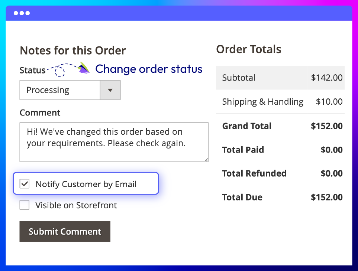Screen dimensions: 358x271
Task: Click the Total Refunded amount $0.00
Action: (x=331, y=173)
